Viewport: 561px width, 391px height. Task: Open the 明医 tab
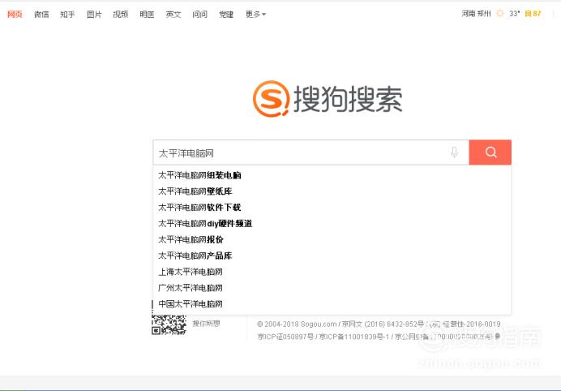(x=147, y=14)
